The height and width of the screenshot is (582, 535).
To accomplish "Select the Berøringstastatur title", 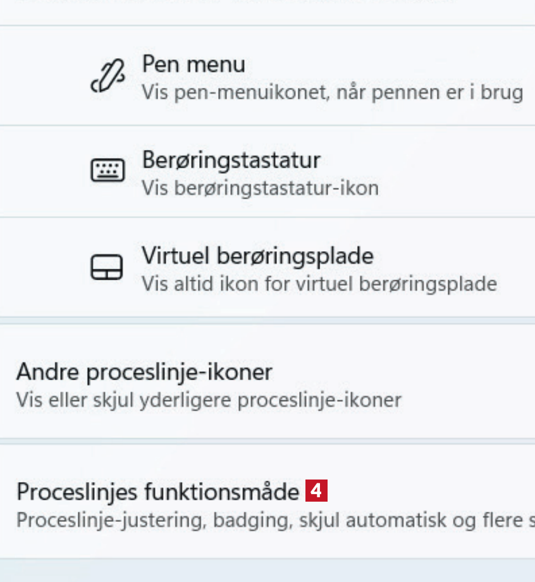I will pyautogui.click(x=230, y=159).
